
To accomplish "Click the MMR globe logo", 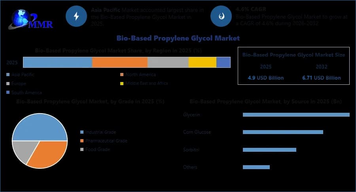I will pos(30,19).
